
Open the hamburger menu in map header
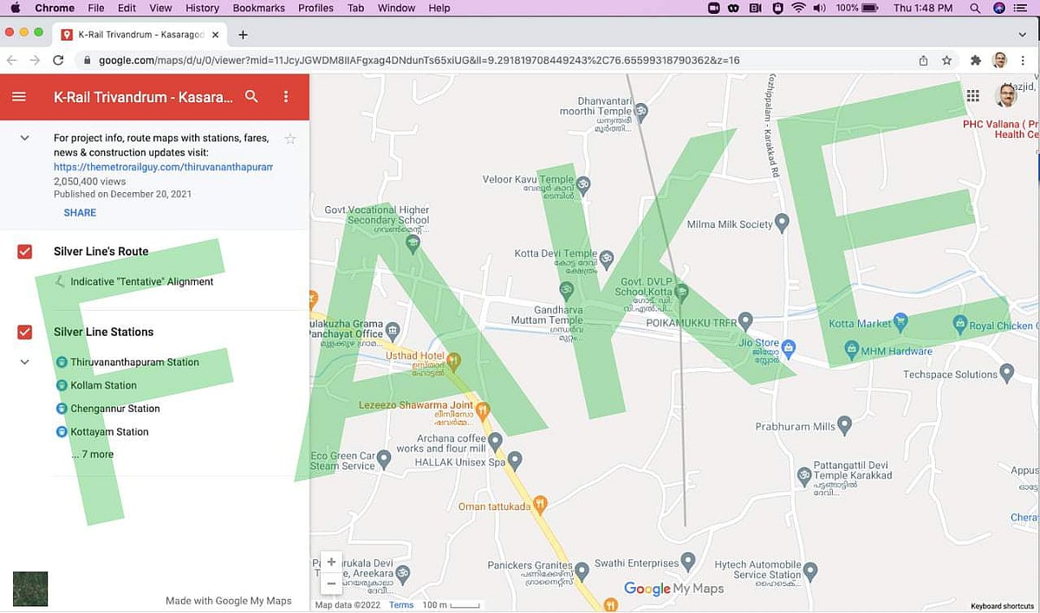click(x=19, y=97)
